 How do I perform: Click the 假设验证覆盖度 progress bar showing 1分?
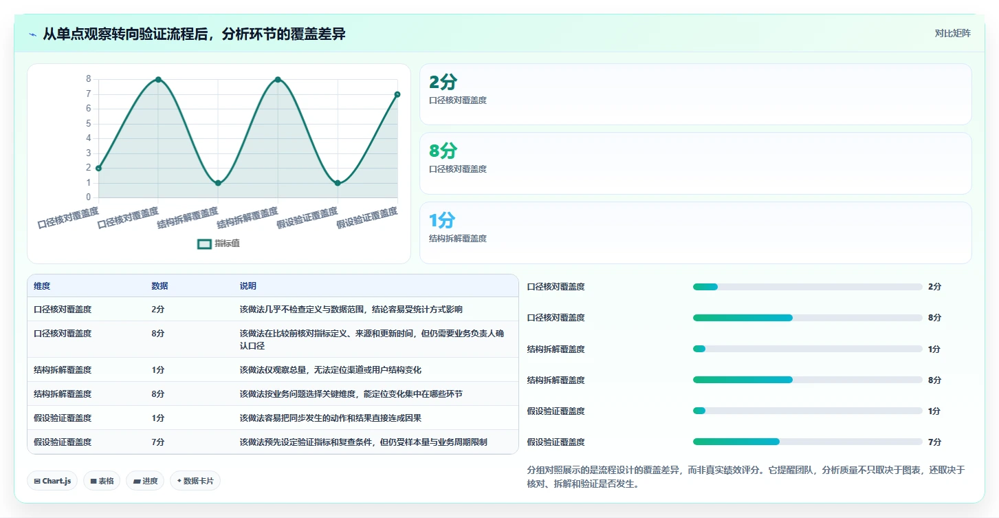[808, 411]
